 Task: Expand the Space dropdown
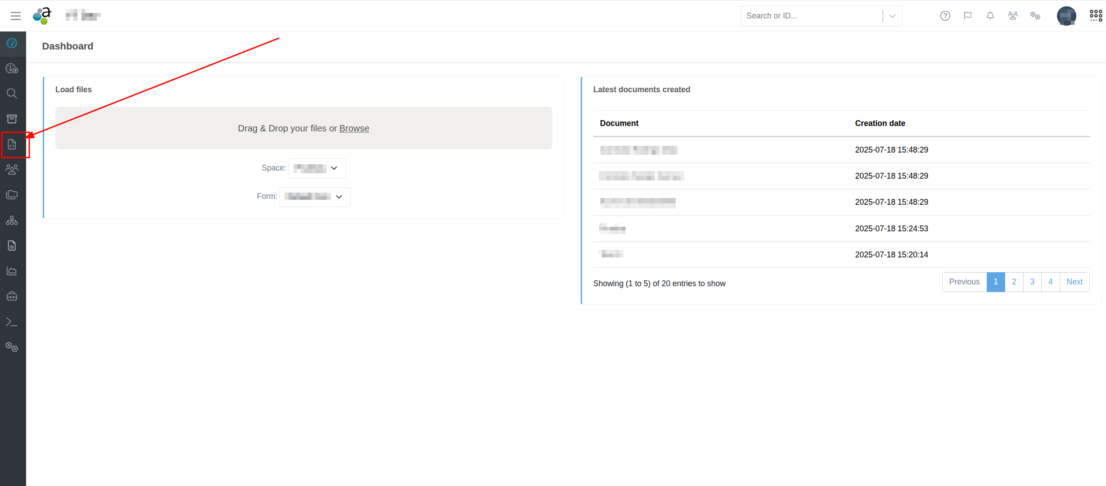pos(316,168)
